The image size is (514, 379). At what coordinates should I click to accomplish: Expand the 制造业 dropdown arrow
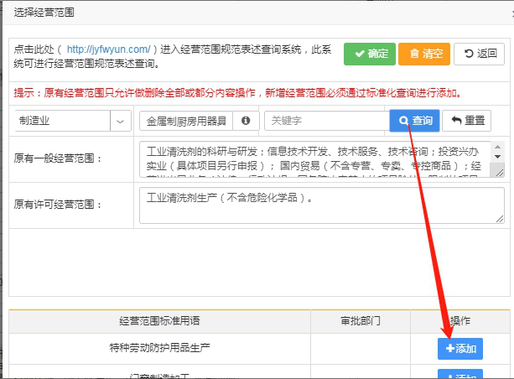(x=122, y=121)
